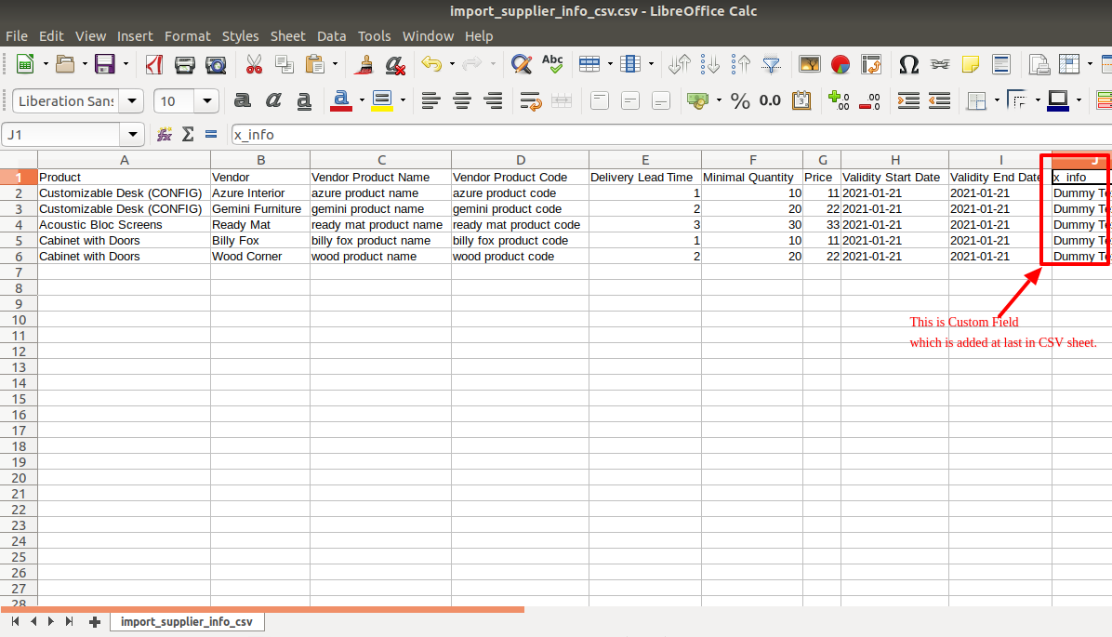Viewport: 1112px width, 637px height.
Task: Export directly as PDF icon
Action: pos(154,64)
